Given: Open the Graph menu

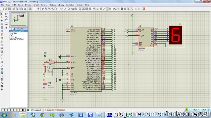Looking at the screenshot, I should 36,5.
